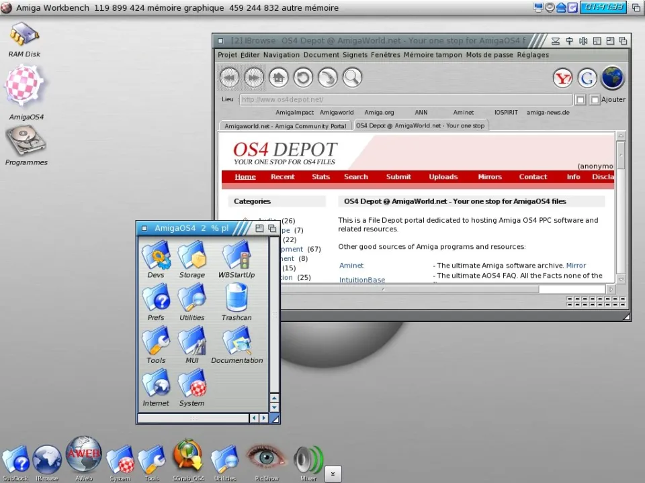Click the magnifying glass search toolbar icon
The height and width of the screenshot is (483, 645).
[352, 78]
